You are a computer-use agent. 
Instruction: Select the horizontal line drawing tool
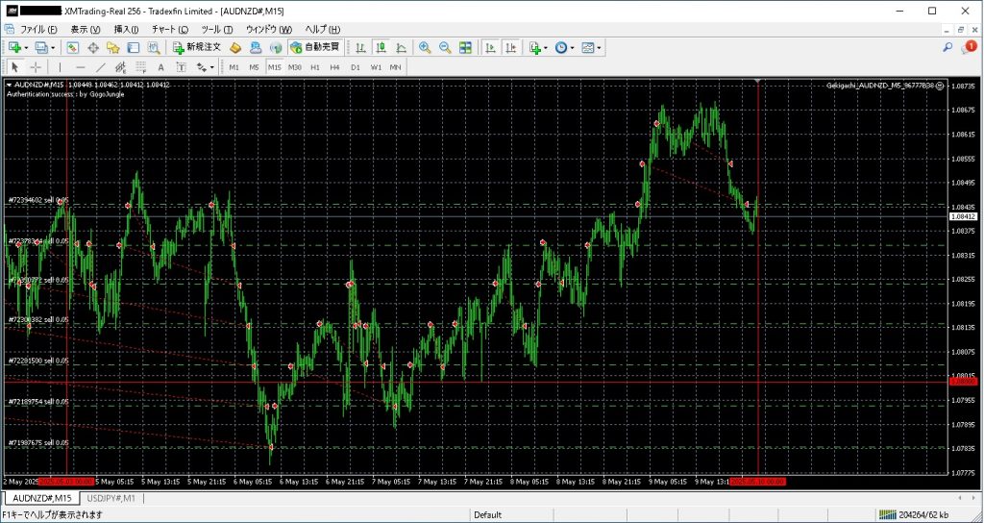(x=80, y=67)
